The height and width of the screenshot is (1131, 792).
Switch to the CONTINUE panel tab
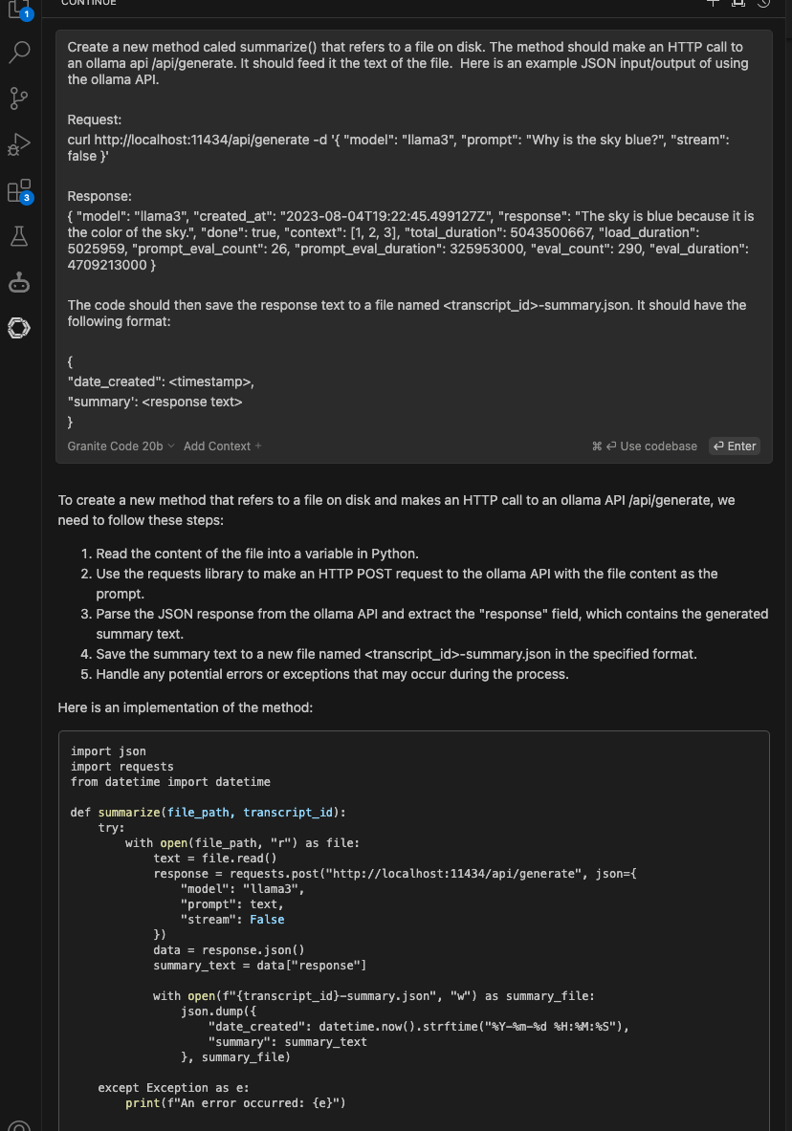(88, 3)
